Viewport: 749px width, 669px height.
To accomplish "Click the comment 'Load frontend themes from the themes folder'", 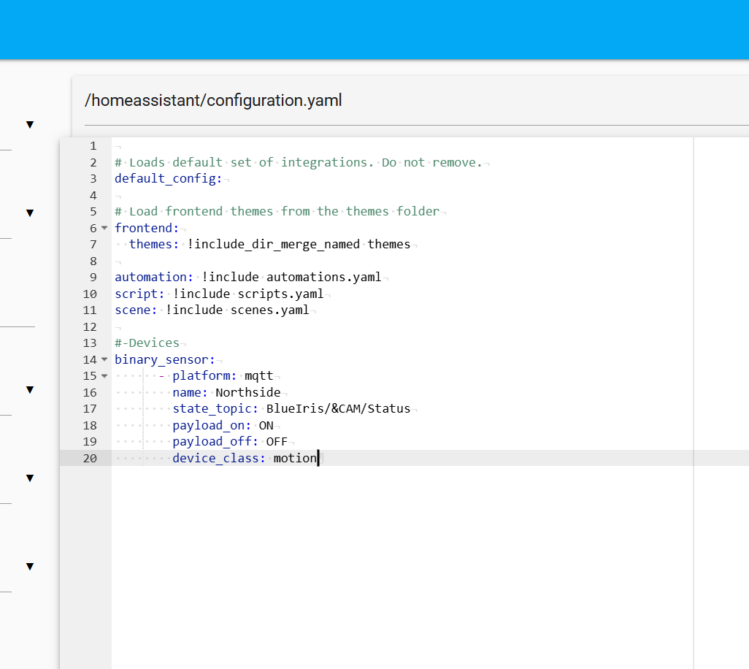I will [284, 212].
